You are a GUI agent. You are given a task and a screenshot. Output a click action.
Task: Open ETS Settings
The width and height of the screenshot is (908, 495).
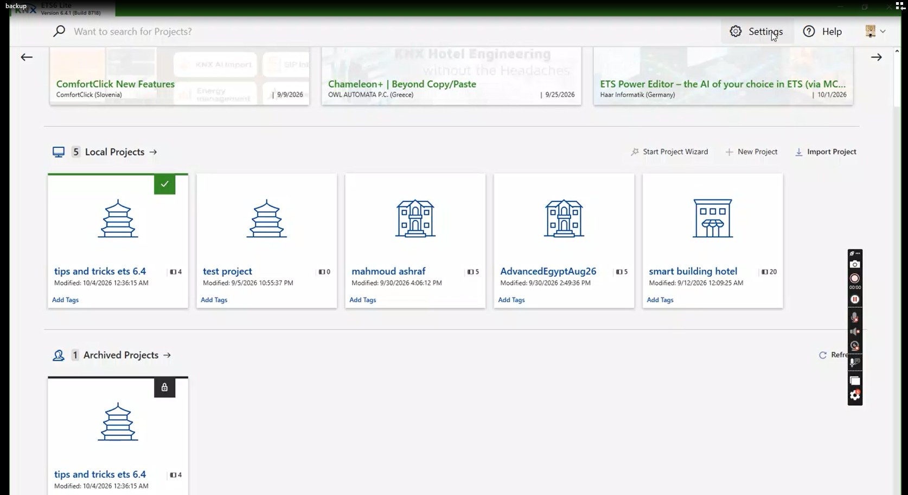pyautogui.click(x=757, y=31)
